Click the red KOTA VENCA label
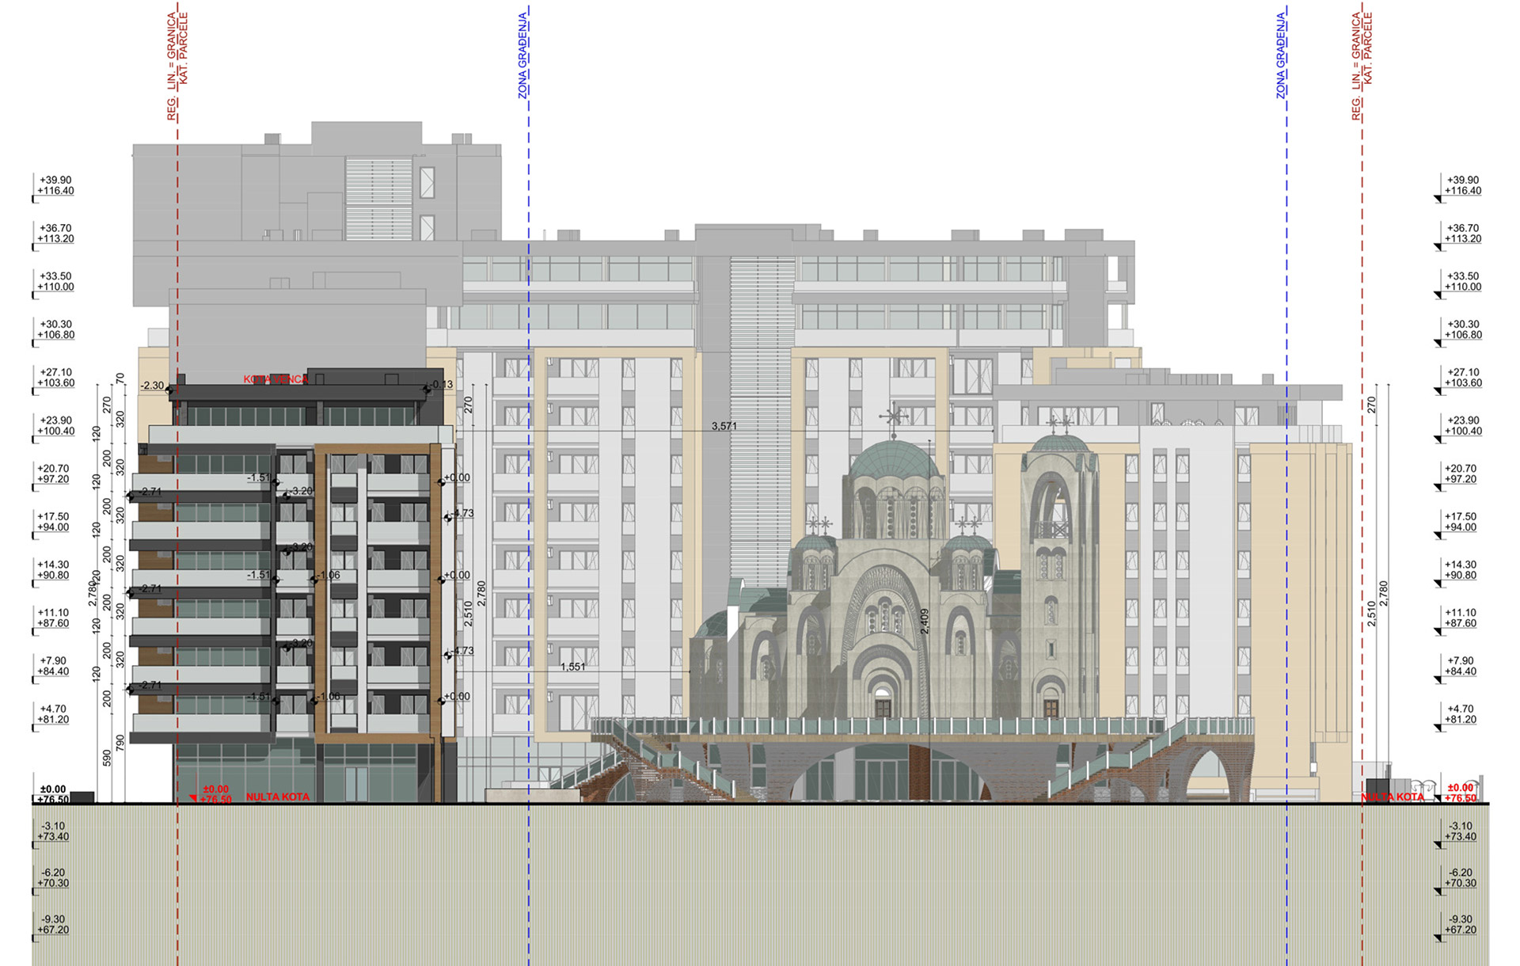The width and height of the screenshot is (1520, 966). coord(275,380)
